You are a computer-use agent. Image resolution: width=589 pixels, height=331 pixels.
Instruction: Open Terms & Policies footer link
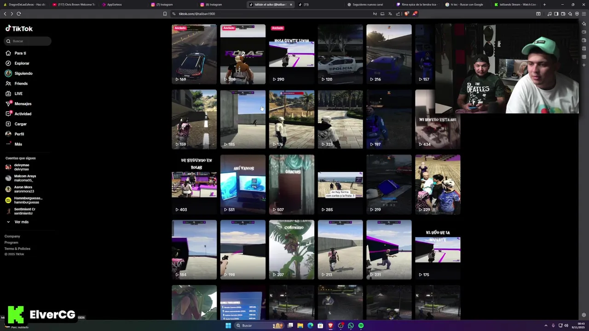[17, 249]
